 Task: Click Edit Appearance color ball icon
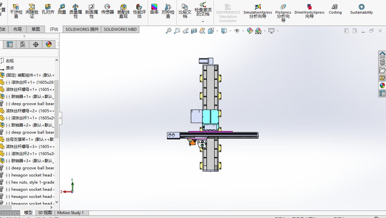[x=250, y=31]
